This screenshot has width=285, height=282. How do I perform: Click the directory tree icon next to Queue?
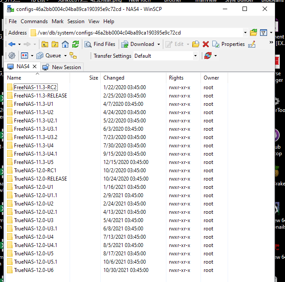73,56
